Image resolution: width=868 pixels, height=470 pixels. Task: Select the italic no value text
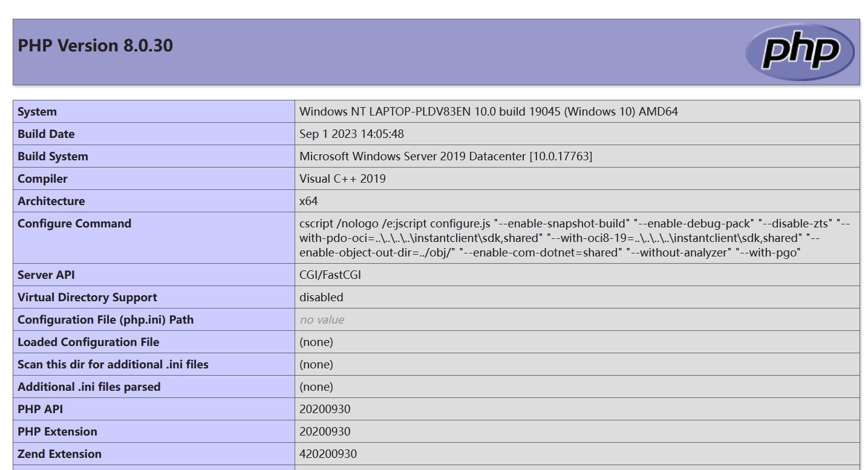[x=322, y=320]
